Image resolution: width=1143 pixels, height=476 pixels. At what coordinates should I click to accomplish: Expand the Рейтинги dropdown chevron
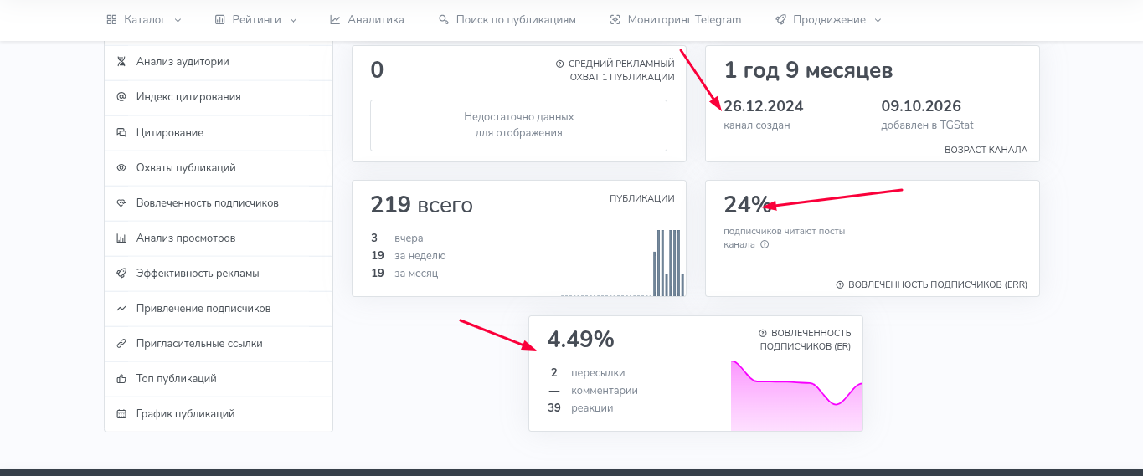click(293, 20)
